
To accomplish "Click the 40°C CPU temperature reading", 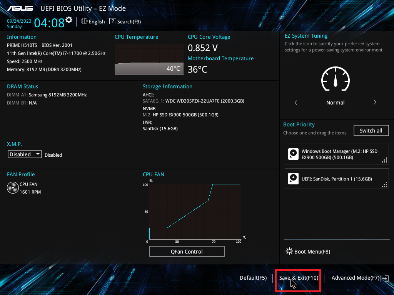I will click(x=173, y=68).
